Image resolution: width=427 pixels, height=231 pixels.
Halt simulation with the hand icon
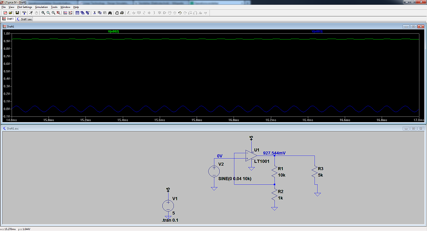[36, 13]
